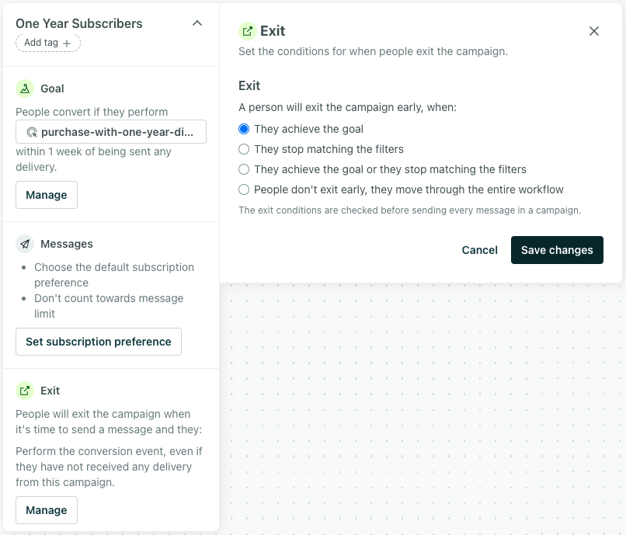Click the Goal flask icon in sidebar

(25, 89)
